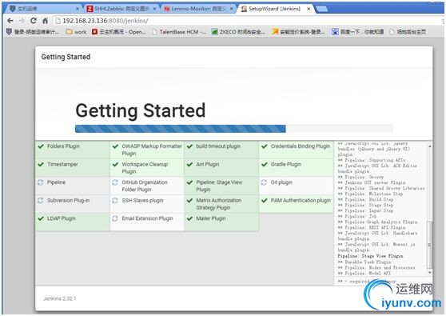446x316 pixels.
Task: Open a new browser tab
Action: 321,9
